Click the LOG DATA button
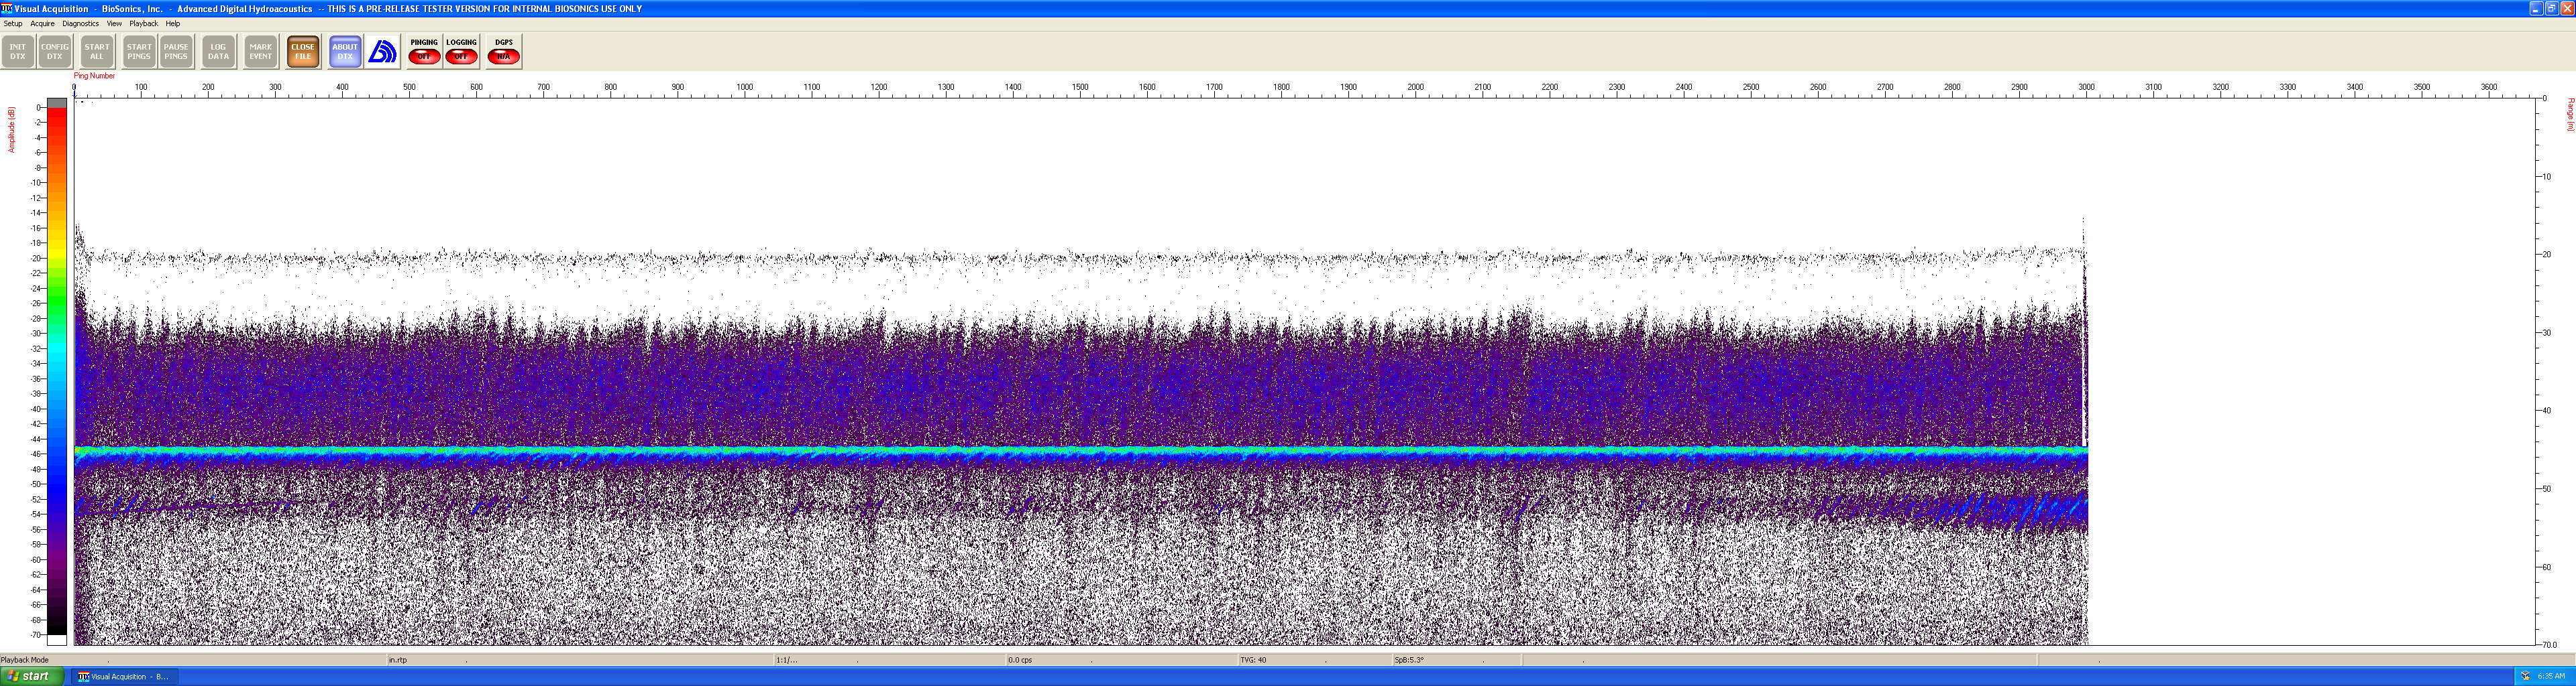The image size is (2576, 686). (218, 52)
